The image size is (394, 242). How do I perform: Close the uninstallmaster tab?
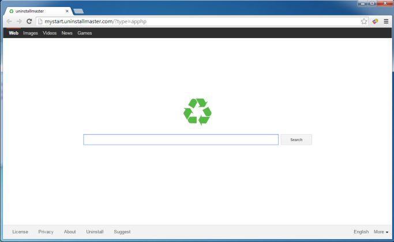tap(67, 11)
